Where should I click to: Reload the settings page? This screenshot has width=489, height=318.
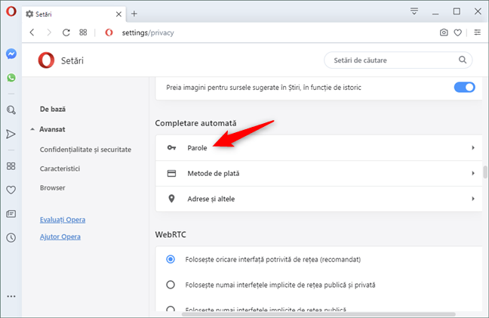[x=66, y=32]
